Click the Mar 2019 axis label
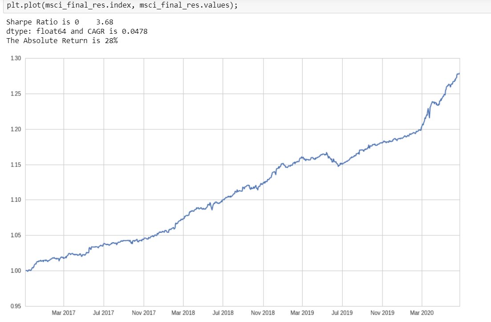This screenshot has width=491, height=322. [302, 313]
